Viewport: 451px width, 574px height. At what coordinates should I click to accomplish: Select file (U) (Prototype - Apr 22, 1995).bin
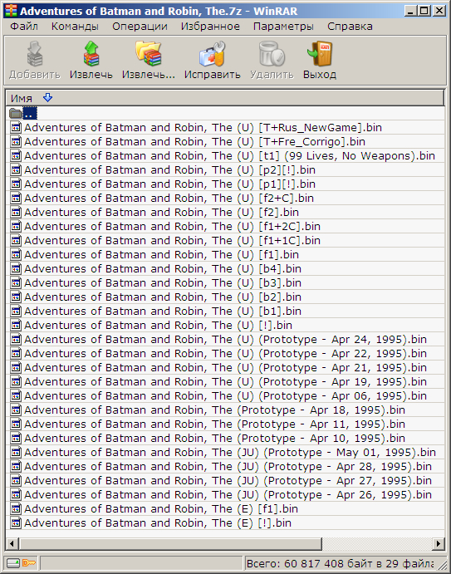tap(226, 354)
